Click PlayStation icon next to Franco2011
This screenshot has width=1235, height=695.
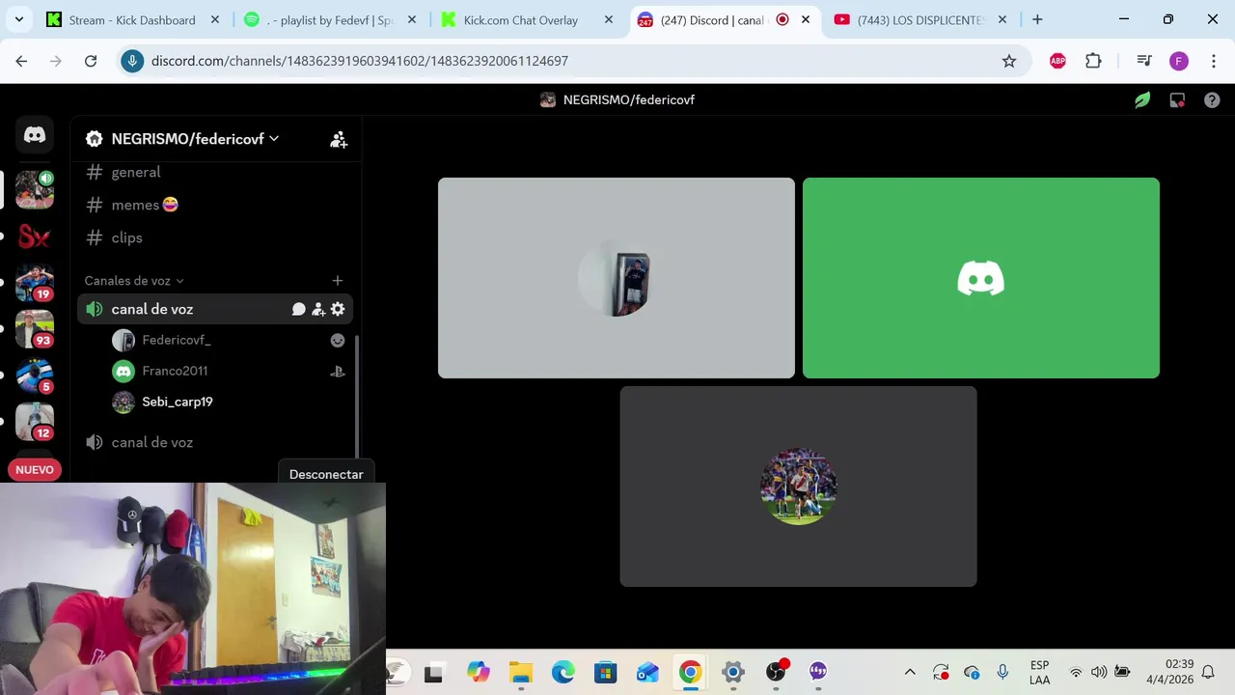coord(338,371)
